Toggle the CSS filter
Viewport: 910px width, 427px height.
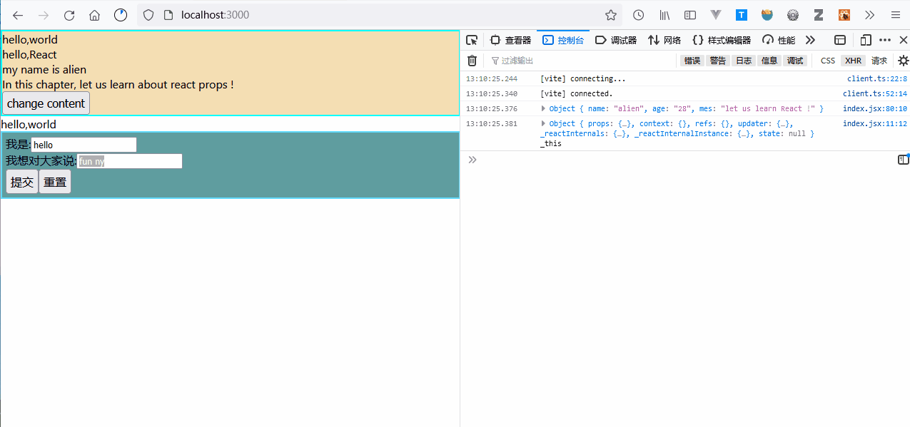(x=828, y=61)
